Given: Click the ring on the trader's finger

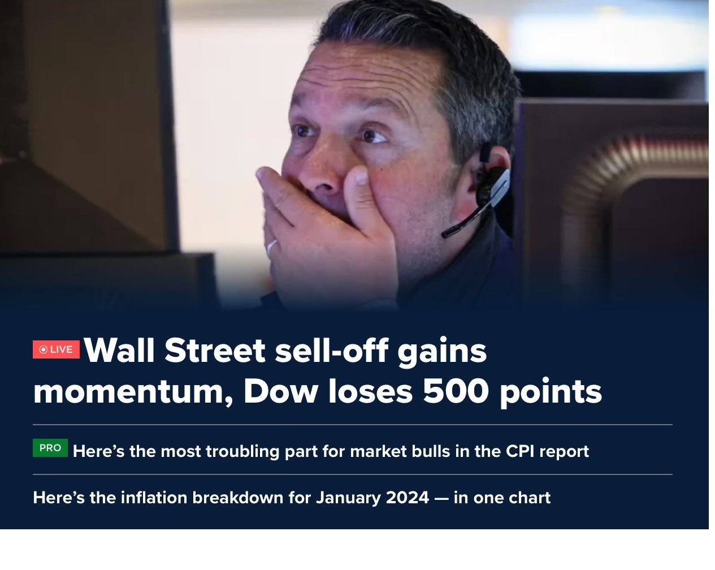Looking at the screenshot, I should click(x=271, y=247).
